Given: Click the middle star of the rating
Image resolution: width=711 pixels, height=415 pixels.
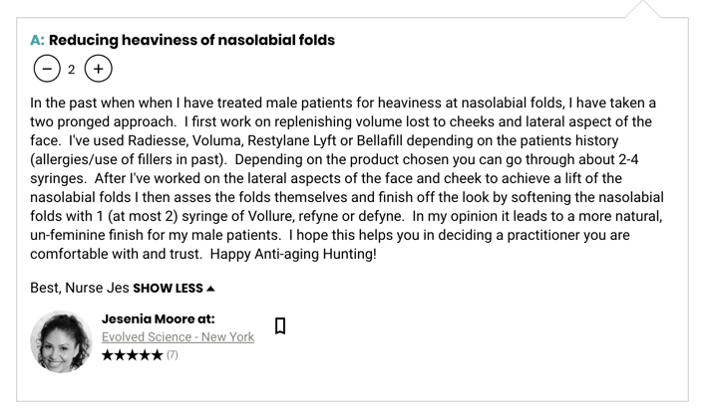Looking at the screenshot, I should (x=132, y=355).
